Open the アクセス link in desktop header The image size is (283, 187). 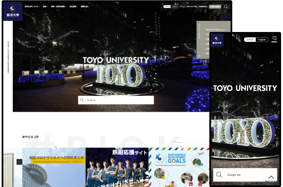click(x=182, y=7)
